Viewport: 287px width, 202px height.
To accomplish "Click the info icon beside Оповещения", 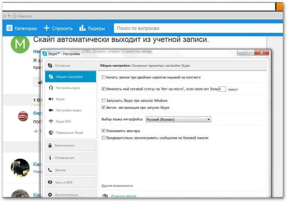I will tap(50, 158).
